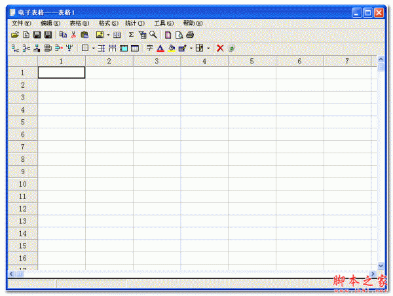
Task: Open the 统计 menu
Action: click(135, 24)
